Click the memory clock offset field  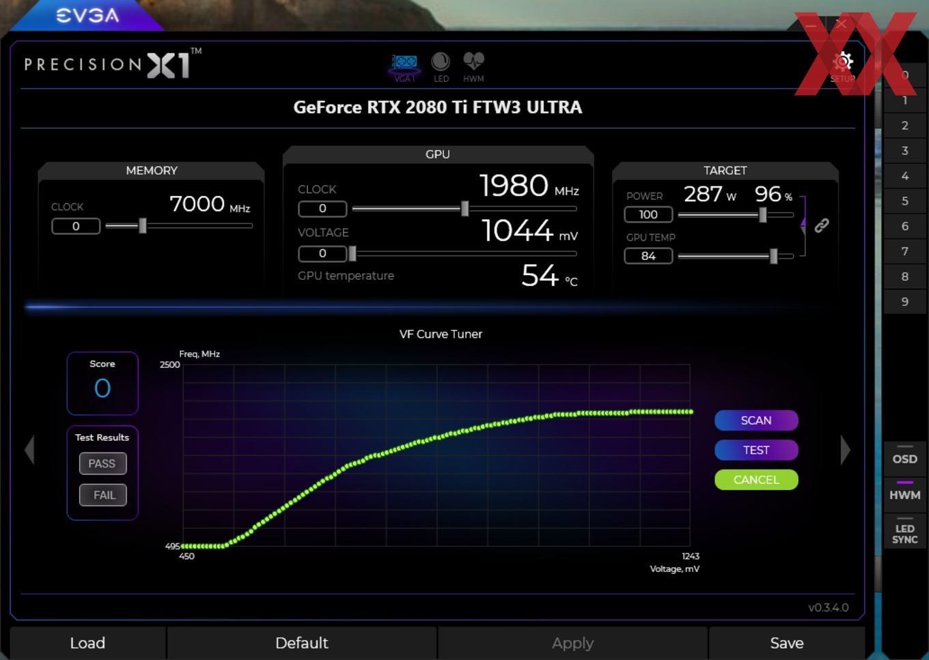point(76,226)
